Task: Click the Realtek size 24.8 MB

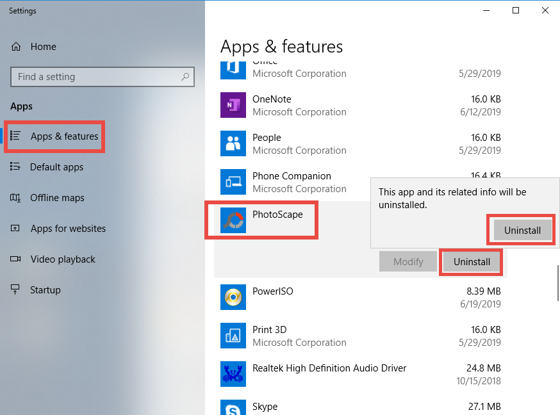Action: (484, 368)
